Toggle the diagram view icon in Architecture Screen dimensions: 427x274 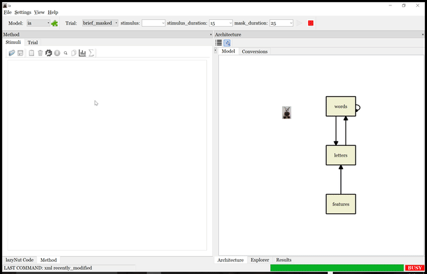click(227, 43)
